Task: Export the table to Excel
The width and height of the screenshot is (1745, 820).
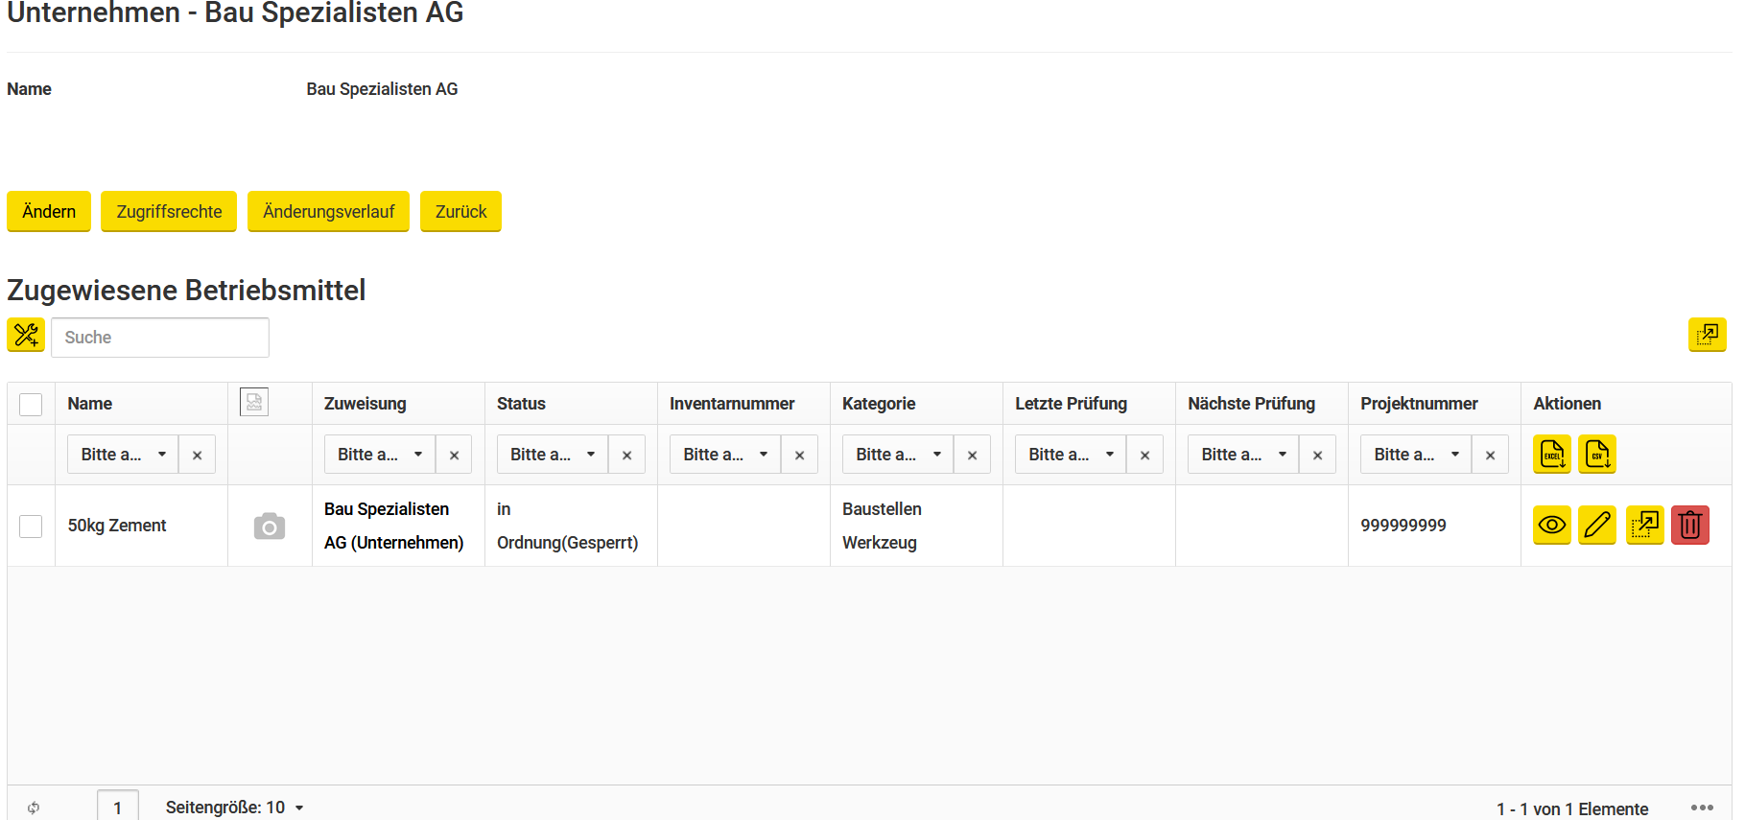Action: pos(1551,454)
